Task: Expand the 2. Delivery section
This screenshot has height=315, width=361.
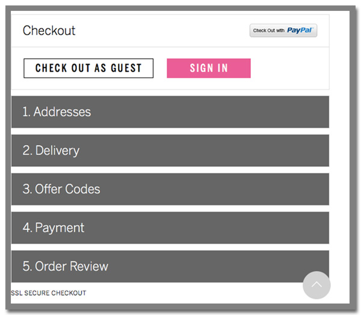Action: (x=170, y=151)
